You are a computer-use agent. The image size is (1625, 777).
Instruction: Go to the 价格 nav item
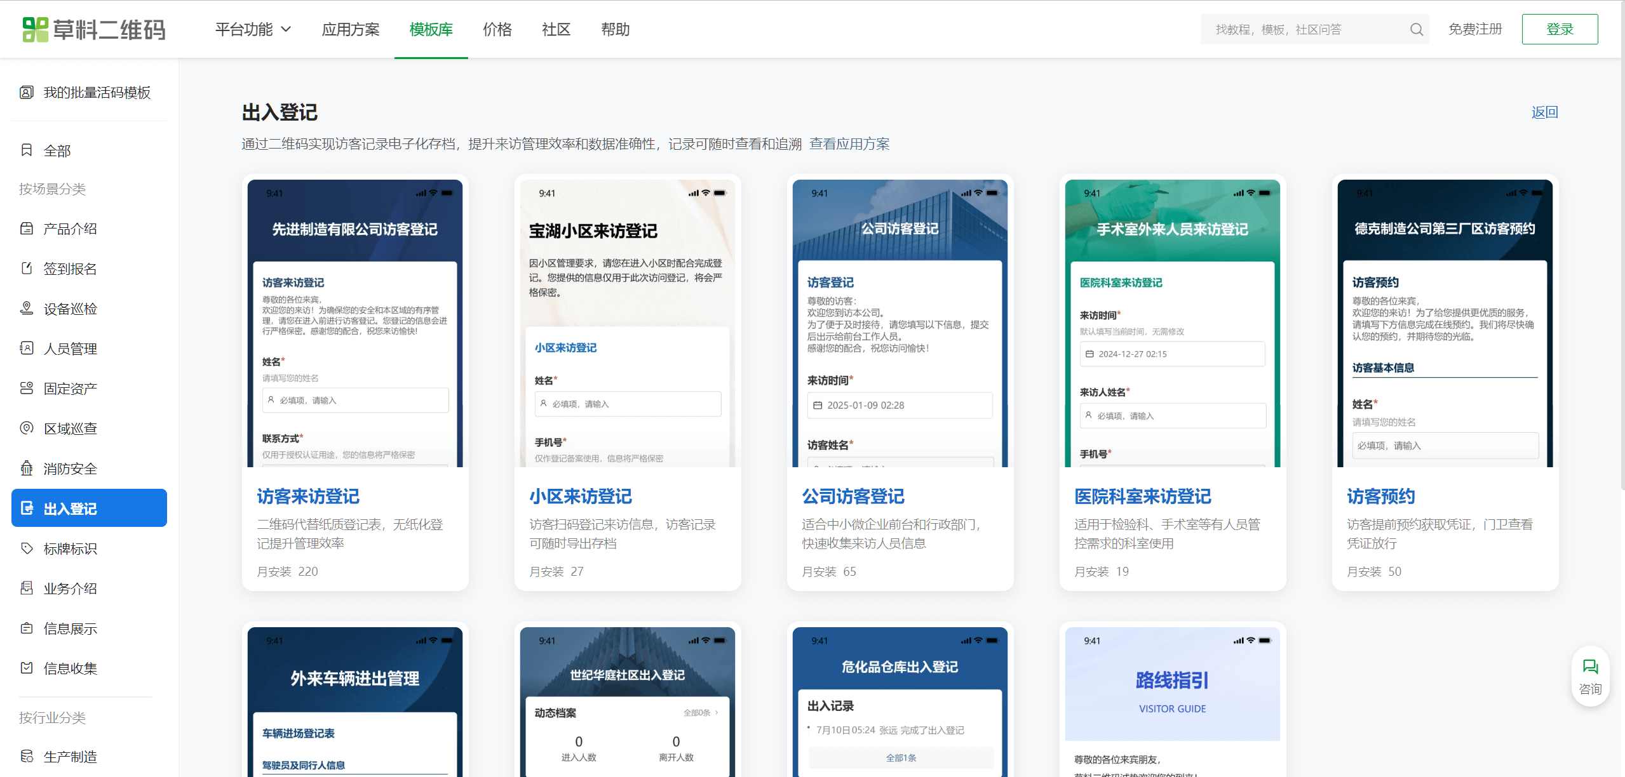(x=497, y=29)
